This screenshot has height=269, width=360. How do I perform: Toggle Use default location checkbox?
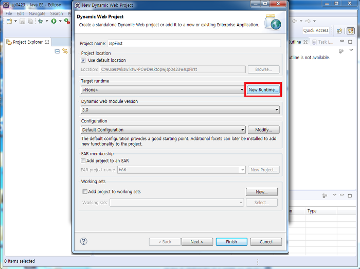pos(83,60)
